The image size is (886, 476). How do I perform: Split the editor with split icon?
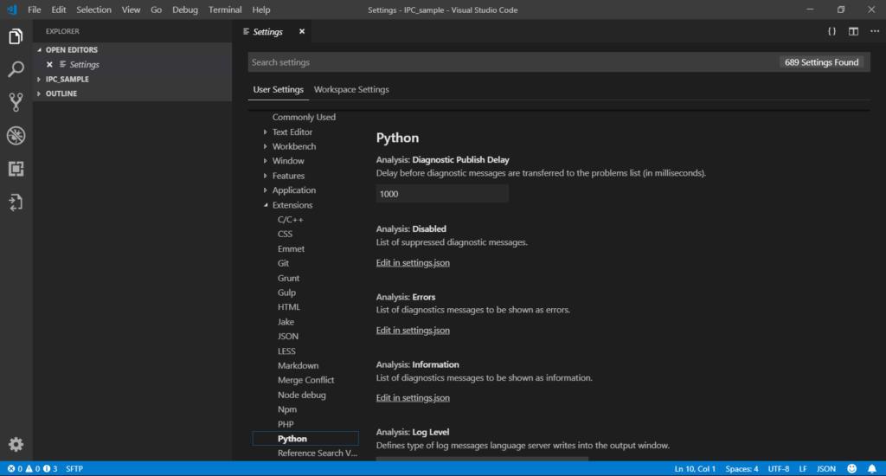pyautogui.click(x=853, y=32)
